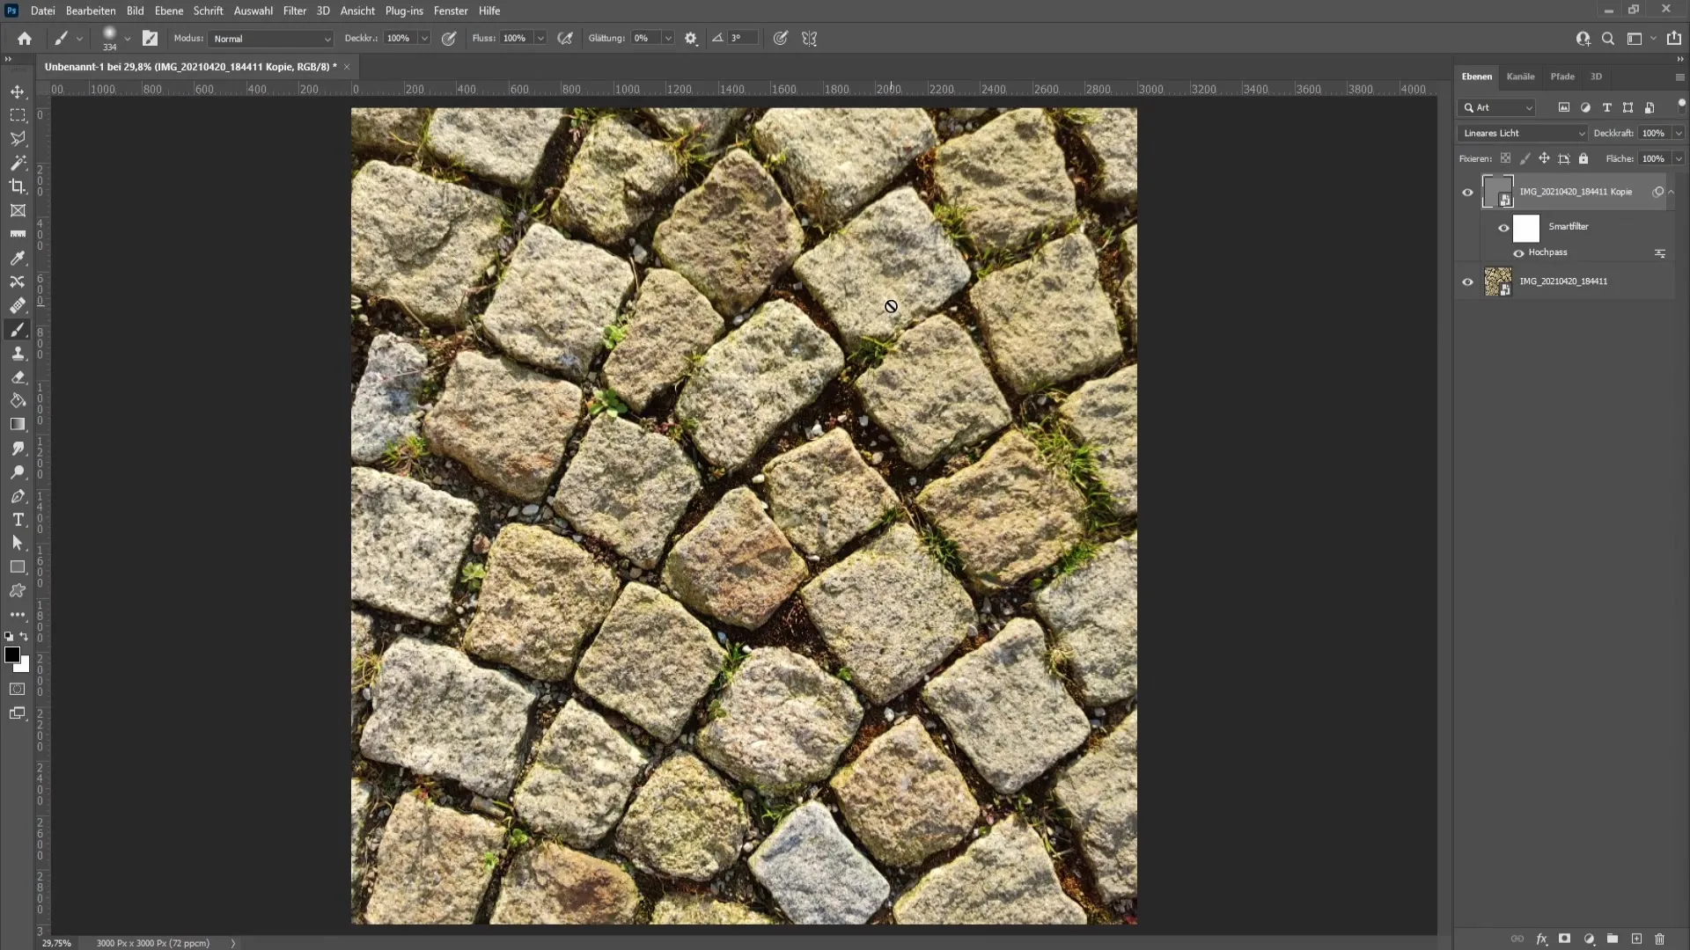Toggle visibility of IMG_20210420_184411 layer
Screen dimensions: 1690x950
click(x=1467, y=281)
